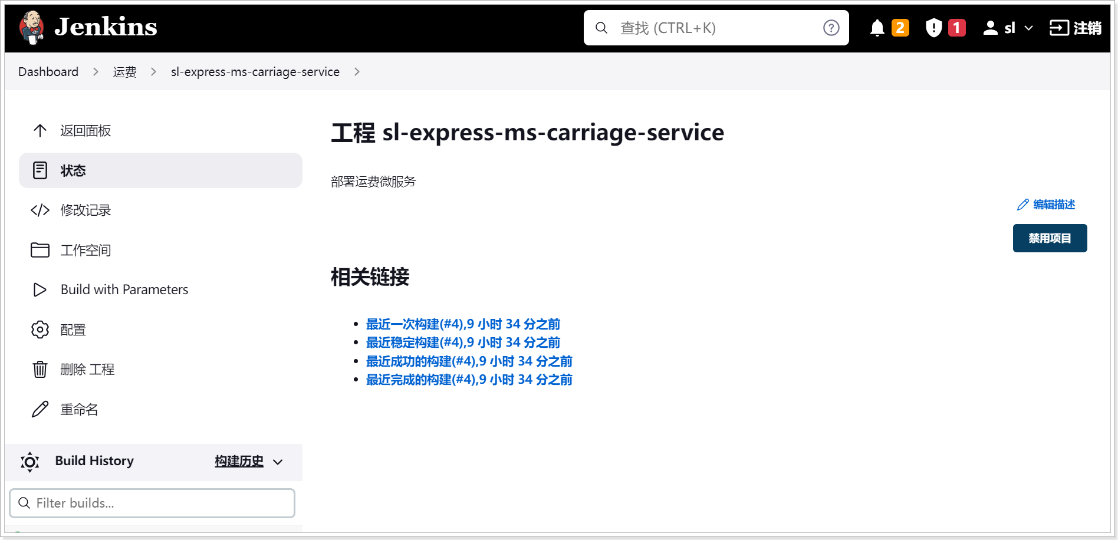This screenshot has height=540, width=1118.
Task: Open 最近完成的构建(#4) link
Action: 469,380
